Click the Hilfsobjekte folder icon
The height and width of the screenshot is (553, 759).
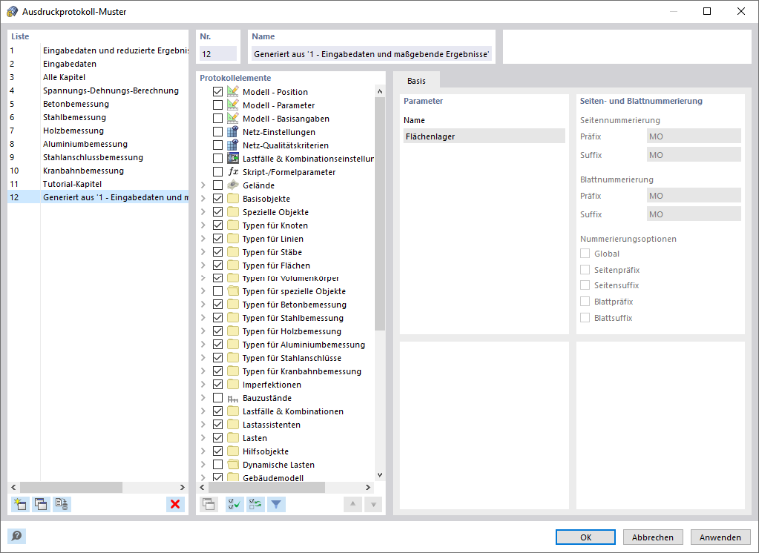tap(233, 451)
